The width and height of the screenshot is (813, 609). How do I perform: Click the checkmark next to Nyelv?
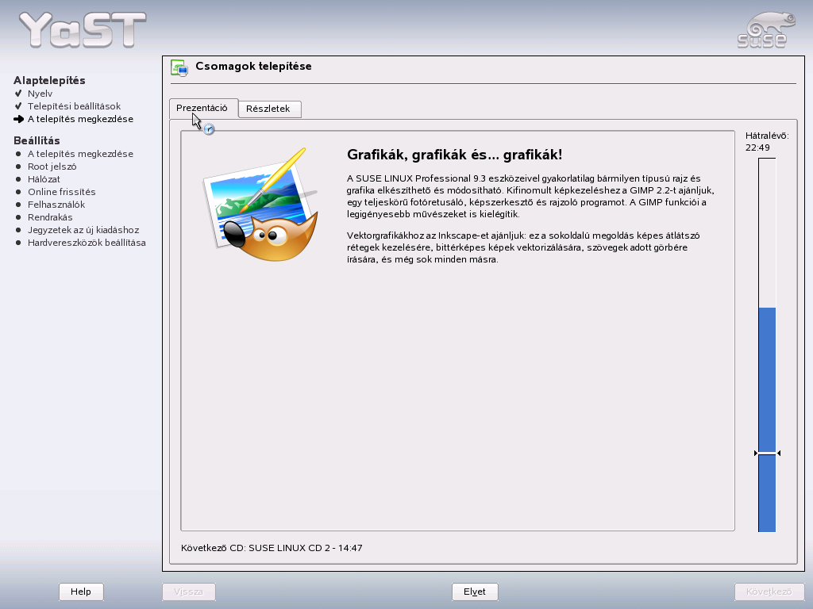point(18,94)
